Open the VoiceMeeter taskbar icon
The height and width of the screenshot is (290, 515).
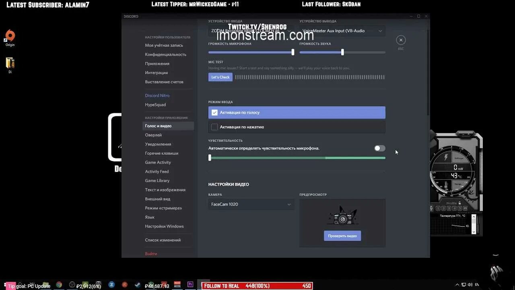tap(177, 285)
